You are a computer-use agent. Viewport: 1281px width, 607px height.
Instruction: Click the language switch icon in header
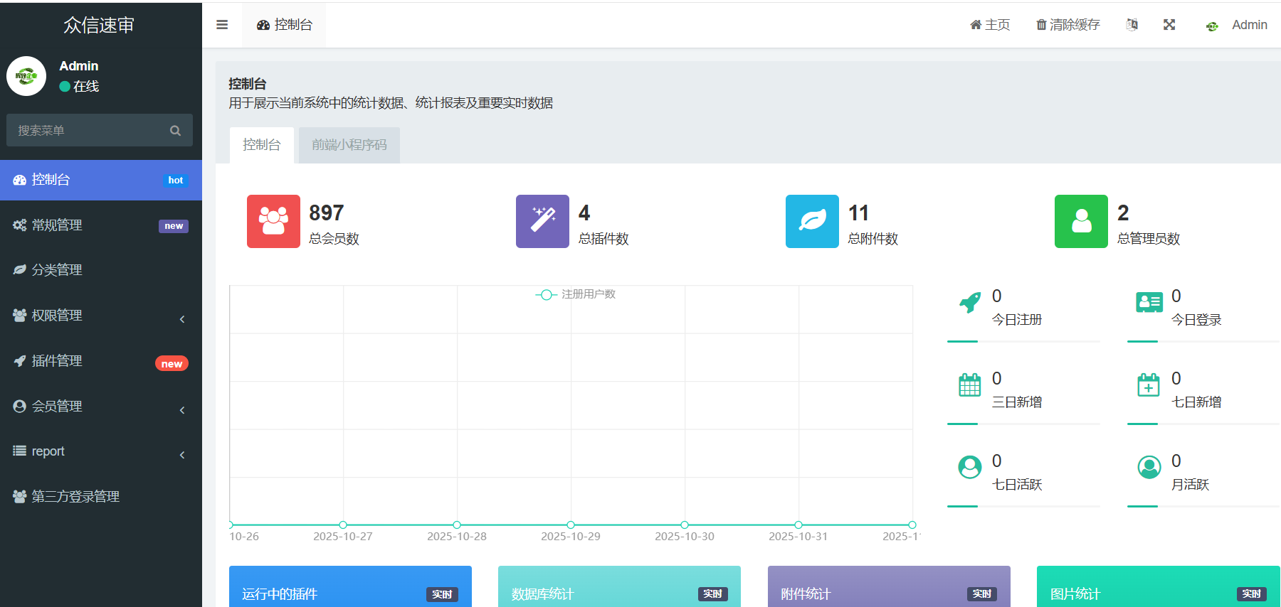[x=1132, y=25]
